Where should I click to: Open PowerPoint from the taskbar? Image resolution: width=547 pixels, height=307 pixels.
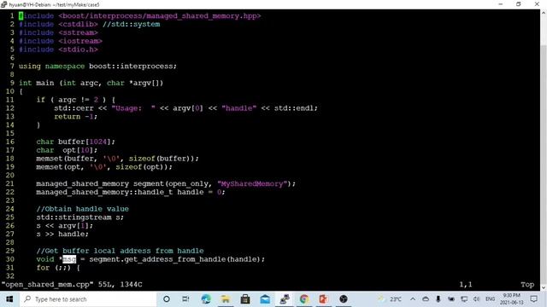point(323,299)
